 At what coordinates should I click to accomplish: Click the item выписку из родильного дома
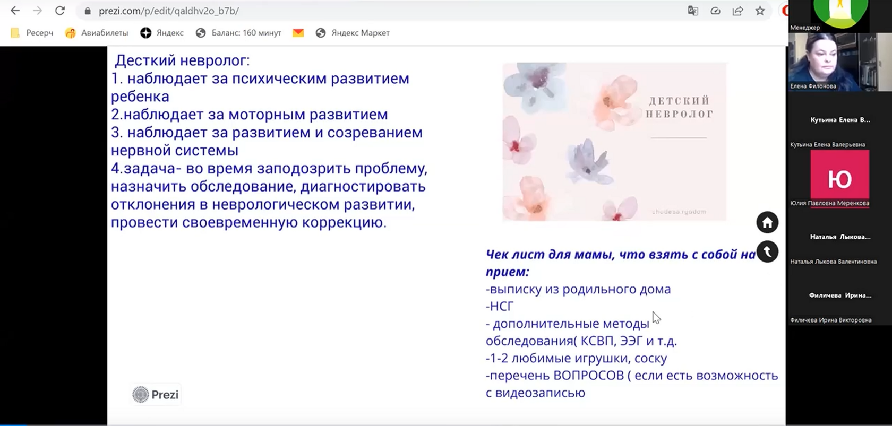pyautogui.click(x=578, y=289)
